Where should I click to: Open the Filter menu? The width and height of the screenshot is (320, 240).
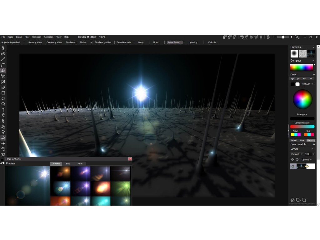coord(27,37)
